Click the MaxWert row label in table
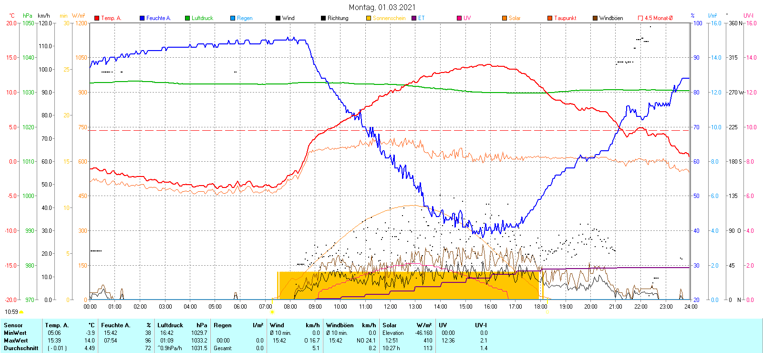Viewport: 763px width, 353px height. (x=15, y=341)
